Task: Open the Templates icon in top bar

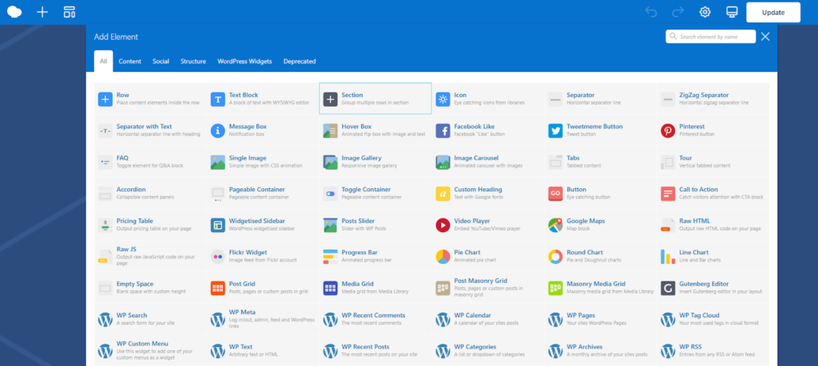Action: 69,12
